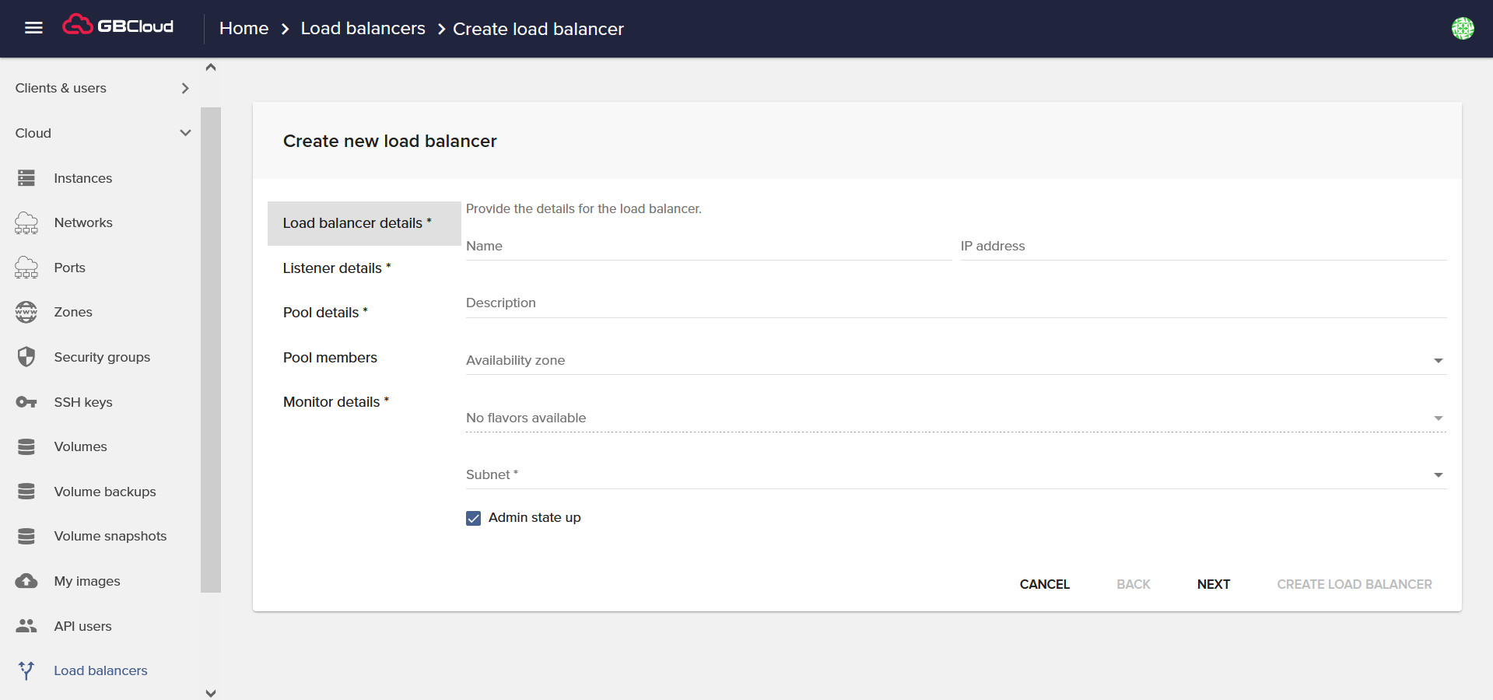
Task: Click the API users people icon
Action: click(x=26, y=626)
